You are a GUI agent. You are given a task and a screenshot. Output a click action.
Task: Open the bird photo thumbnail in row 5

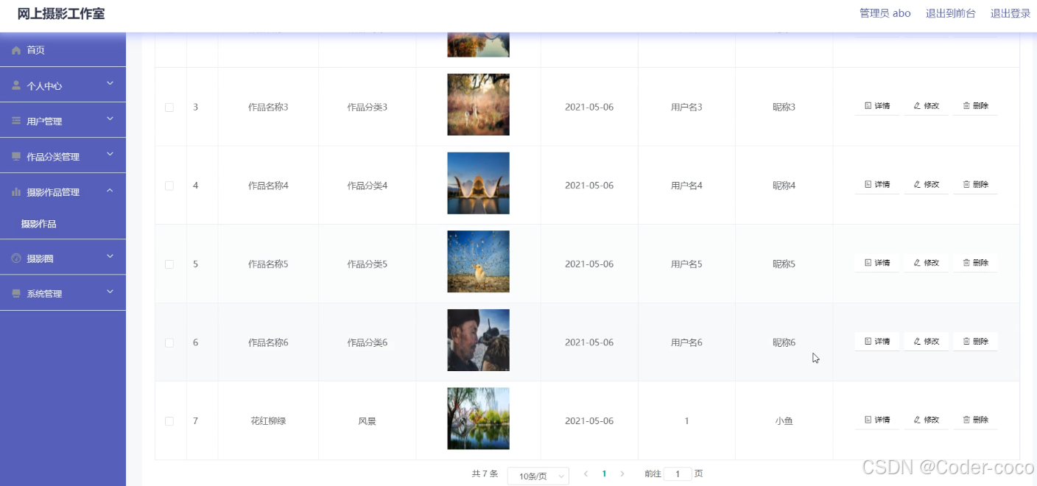pyautogui.click(x=478, y=261)
